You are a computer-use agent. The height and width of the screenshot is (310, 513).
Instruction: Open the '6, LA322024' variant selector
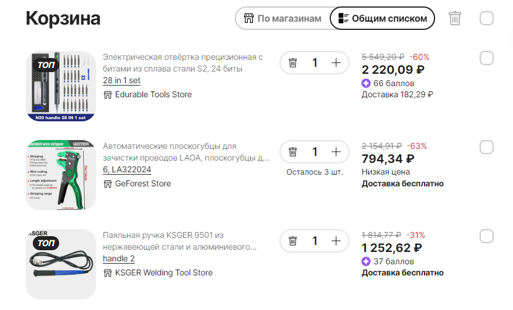127,169
